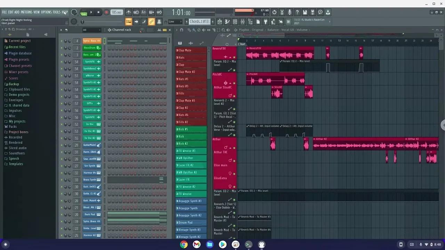Select the Kick #5 pattern in picker
This screenshot has width=445, height=250.
click(191, 129)
